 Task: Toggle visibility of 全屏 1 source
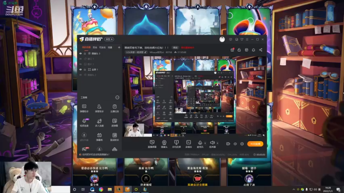pyautogui.click(x=80, y=69)
